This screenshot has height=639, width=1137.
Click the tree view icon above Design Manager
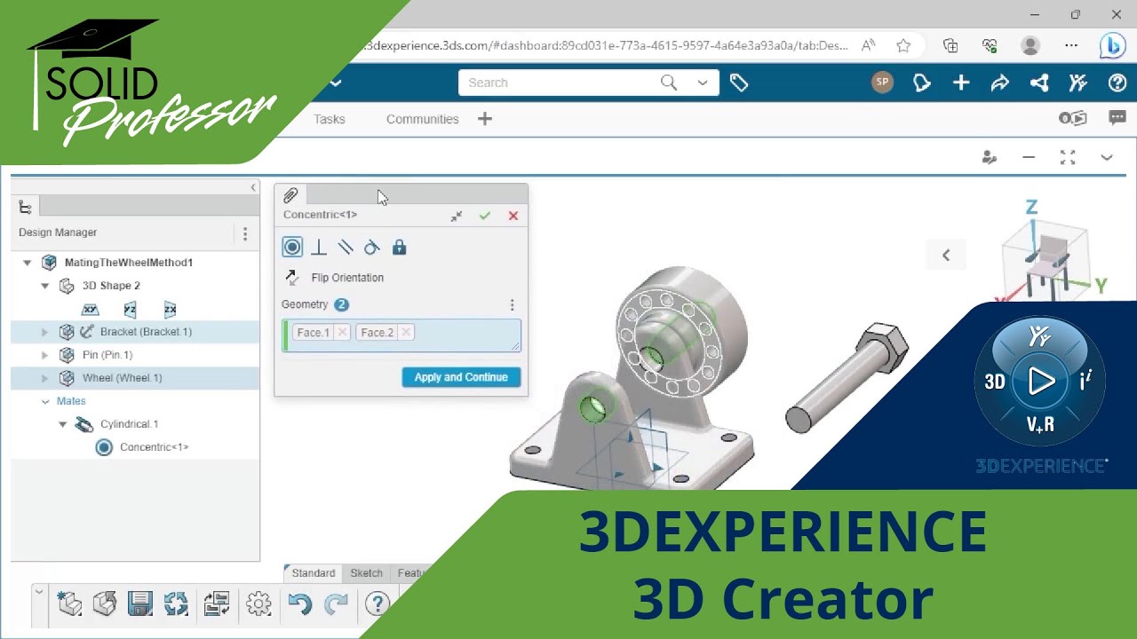[25, 207]
